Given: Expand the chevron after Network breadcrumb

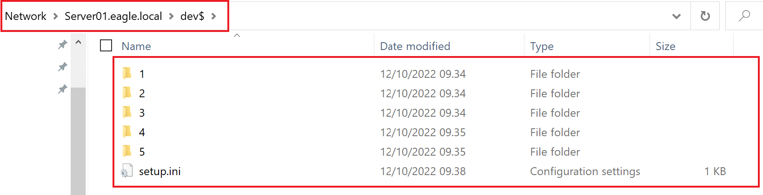Looking at the screenshot, I should tap(55, 16).
